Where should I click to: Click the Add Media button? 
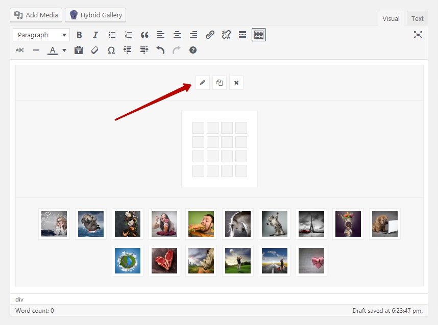pos(36,15)
